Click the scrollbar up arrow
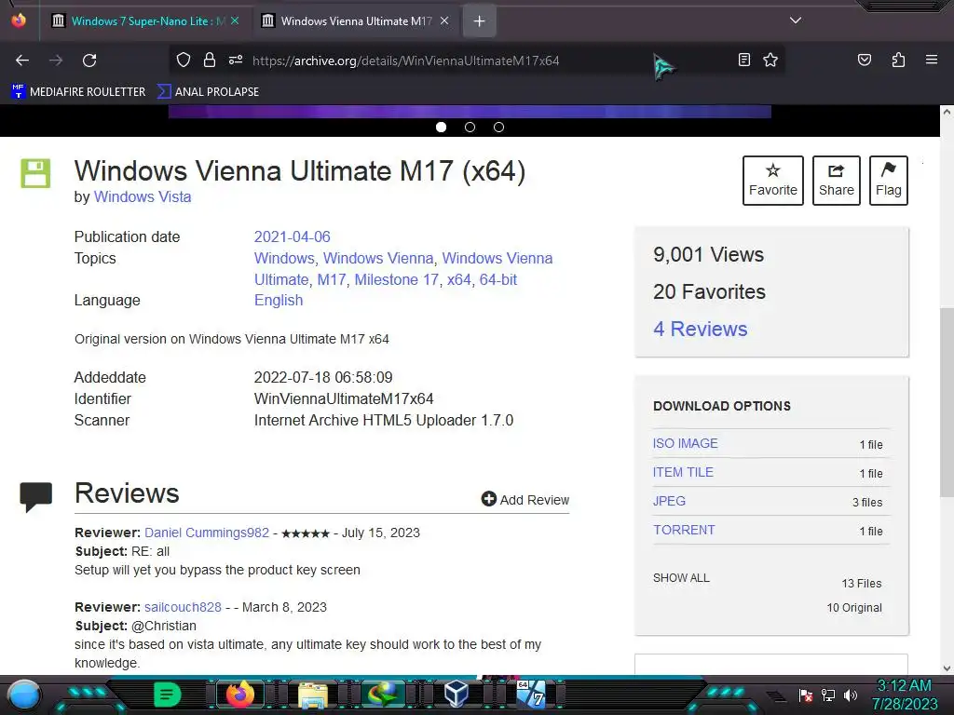 tap(947, 112)
